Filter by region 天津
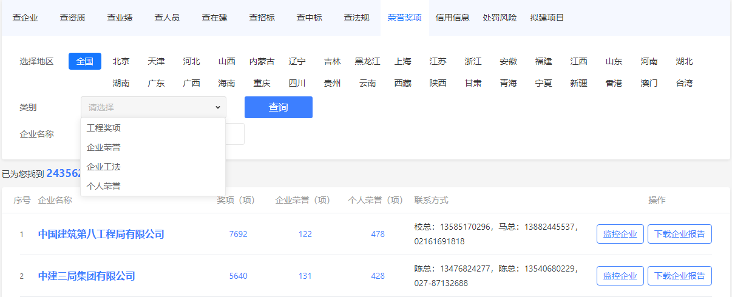Screen dimensions: 732x297 [156, 61]
